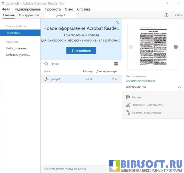Switch to grid view icon
184x173 pixels.
point(116,64)
